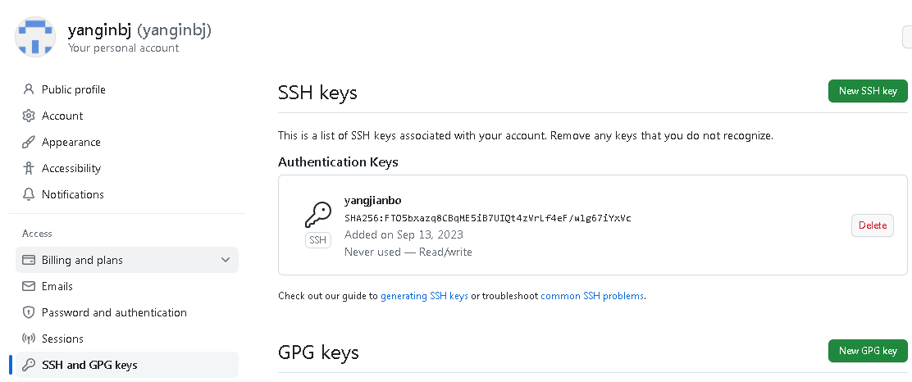Click the Billing credit card icon
912x382 pixels.
click(29, 260)
